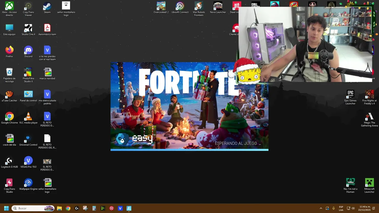
Task: Click the Fortnite loading splash image
Action: (189, 106)
